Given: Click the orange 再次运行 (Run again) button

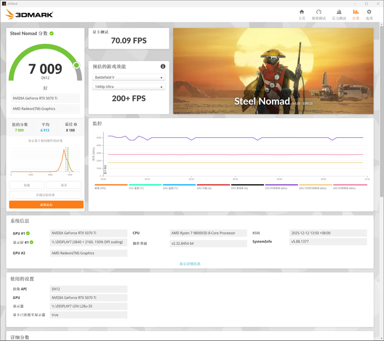Looking at the screenshot, I should 46,204.
